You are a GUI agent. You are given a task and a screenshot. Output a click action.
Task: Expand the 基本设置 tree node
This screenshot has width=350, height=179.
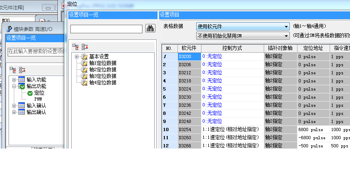77,56
